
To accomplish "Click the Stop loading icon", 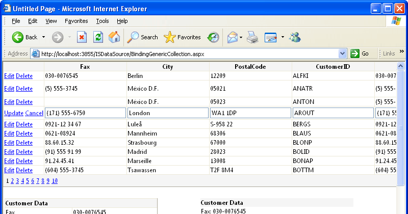I will click(x=82, y=37).
